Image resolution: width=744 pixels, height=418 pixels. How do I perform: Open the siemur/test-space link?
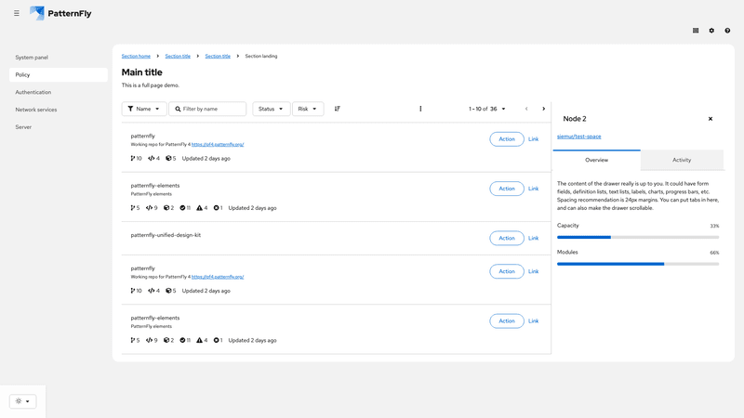(578, 137)
